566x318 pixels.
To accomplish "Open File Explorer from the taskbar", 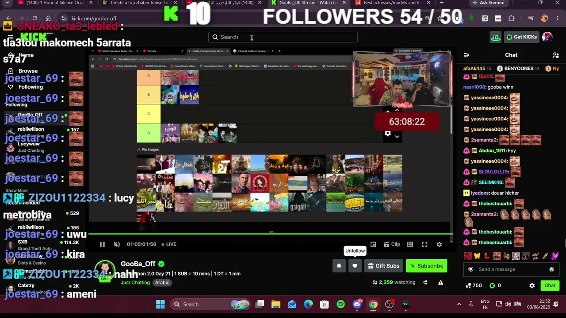I will 276,304.
